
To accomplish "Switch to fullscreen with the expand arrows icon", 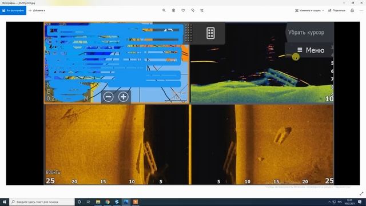I will pyautogui.click(x=361, y=193).
